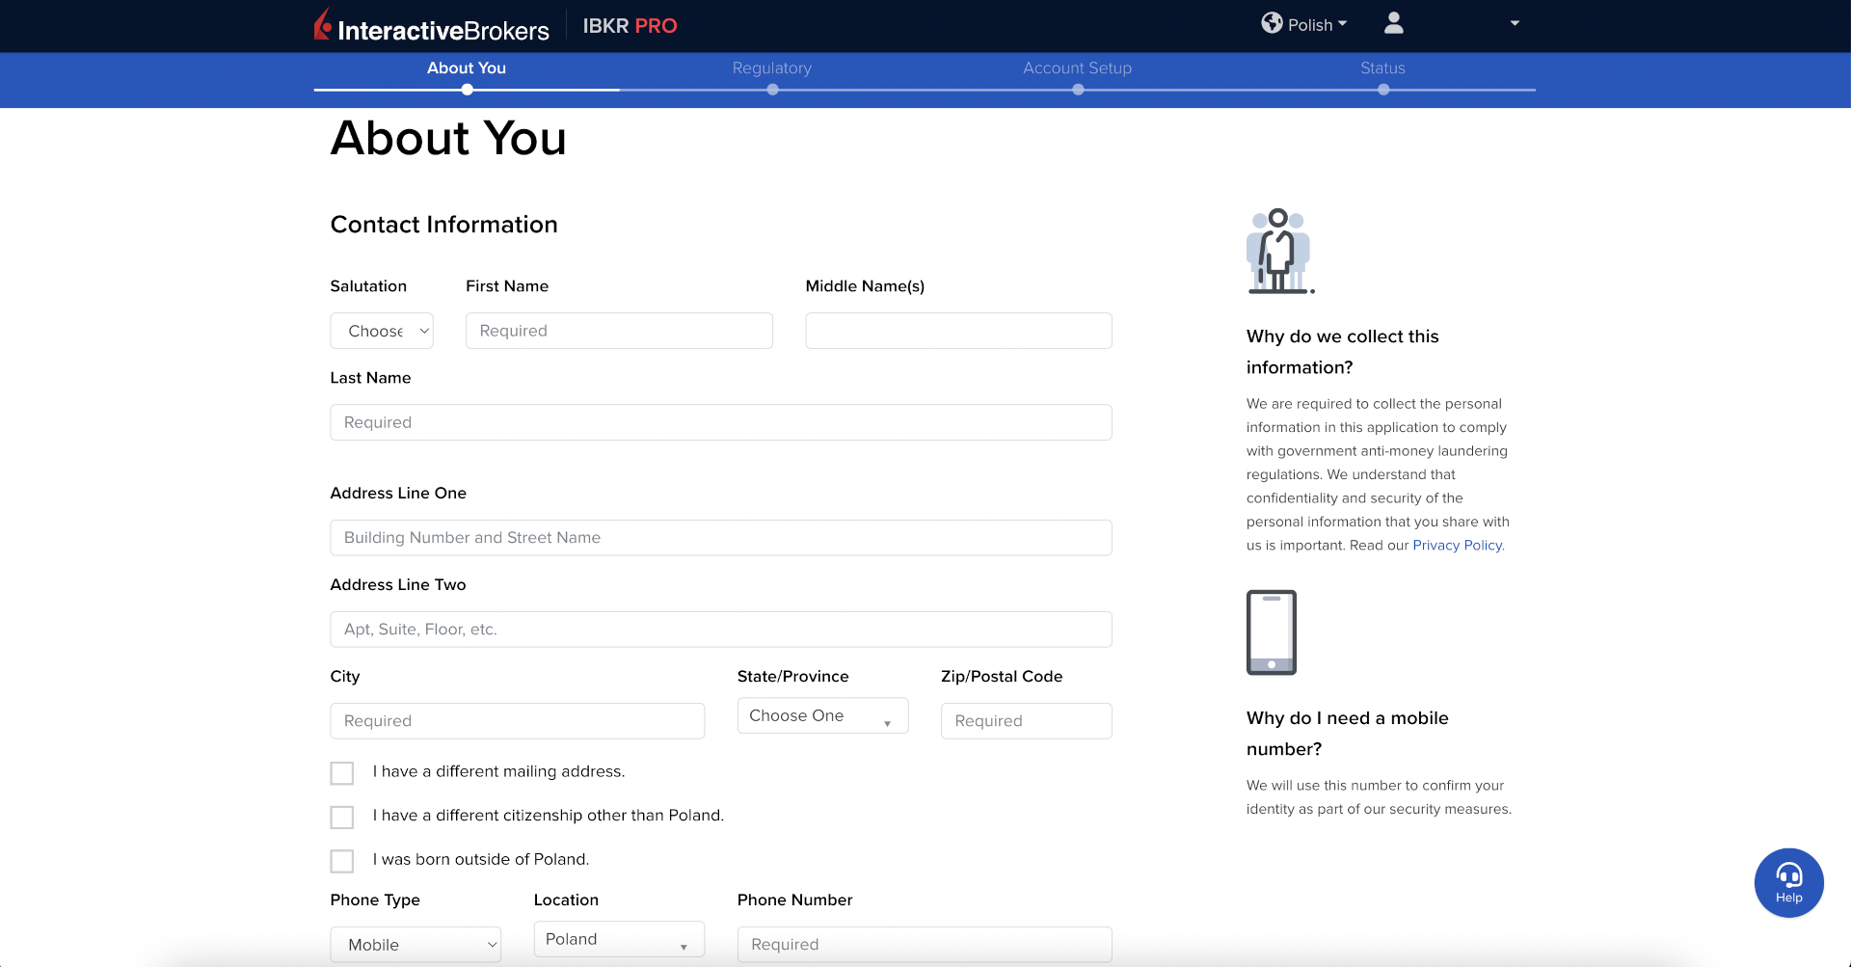Open the Privacy Policy link
The image size is (1851, 967).
(x=1457, y=546)
